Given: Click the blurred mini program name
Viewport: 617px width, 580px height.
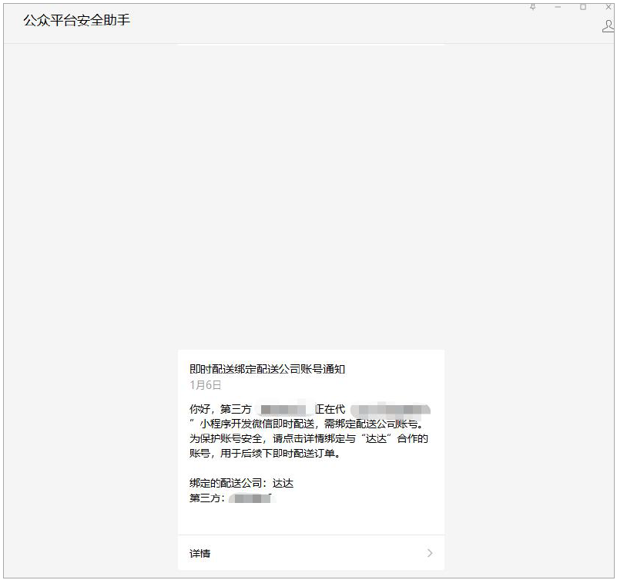Looking at the screenshot, I should coord(391,408).
